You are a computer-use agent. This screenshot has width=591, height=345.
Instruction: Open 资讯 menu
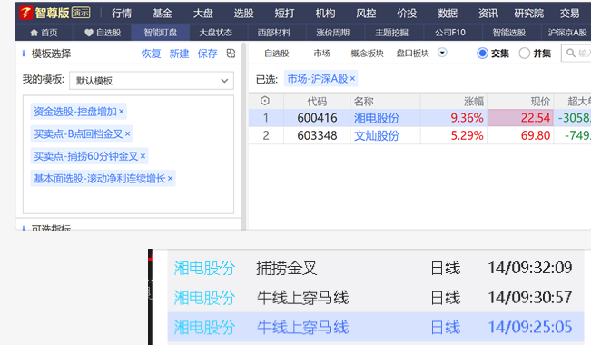488,14
